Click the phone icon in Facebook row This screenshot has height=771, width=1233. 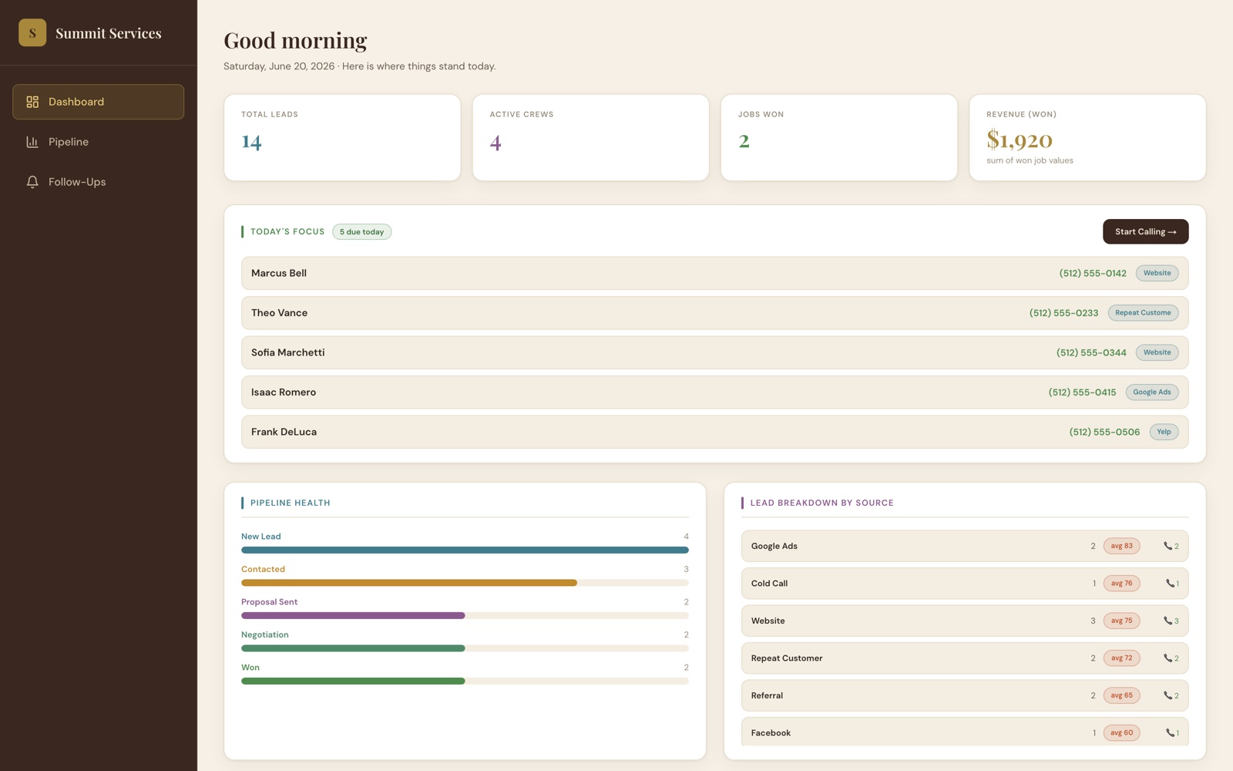point(1170,733)
